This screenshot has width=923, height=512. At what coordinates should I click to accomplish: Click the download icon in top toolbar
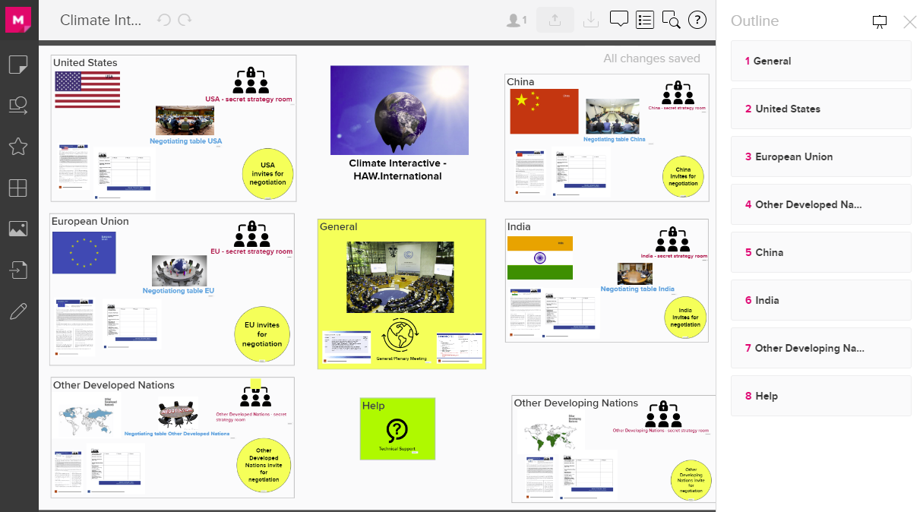pyautogui.click(x=591, y=21)
